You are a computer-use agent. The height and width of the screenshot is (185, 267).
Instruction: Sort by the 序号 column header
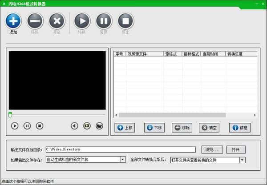click(120, 54)
